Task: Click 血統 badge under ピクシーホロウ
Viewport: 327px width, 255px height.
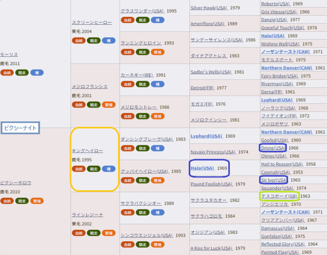Action: click(x=7, y=201)
